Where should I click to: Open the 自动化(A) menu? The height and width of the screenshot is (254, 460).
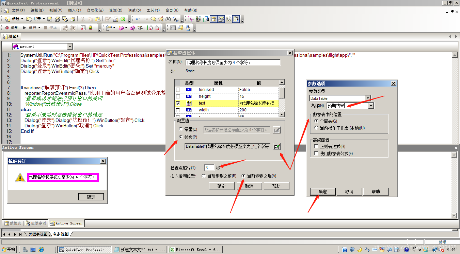coord(95,11)
